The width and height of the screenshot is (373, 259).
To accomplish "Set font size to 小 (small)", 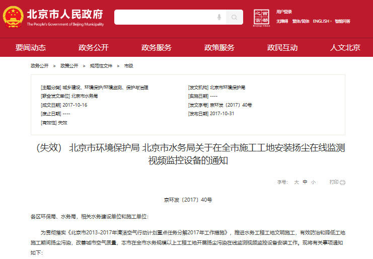I will click(x=313, y=182).
